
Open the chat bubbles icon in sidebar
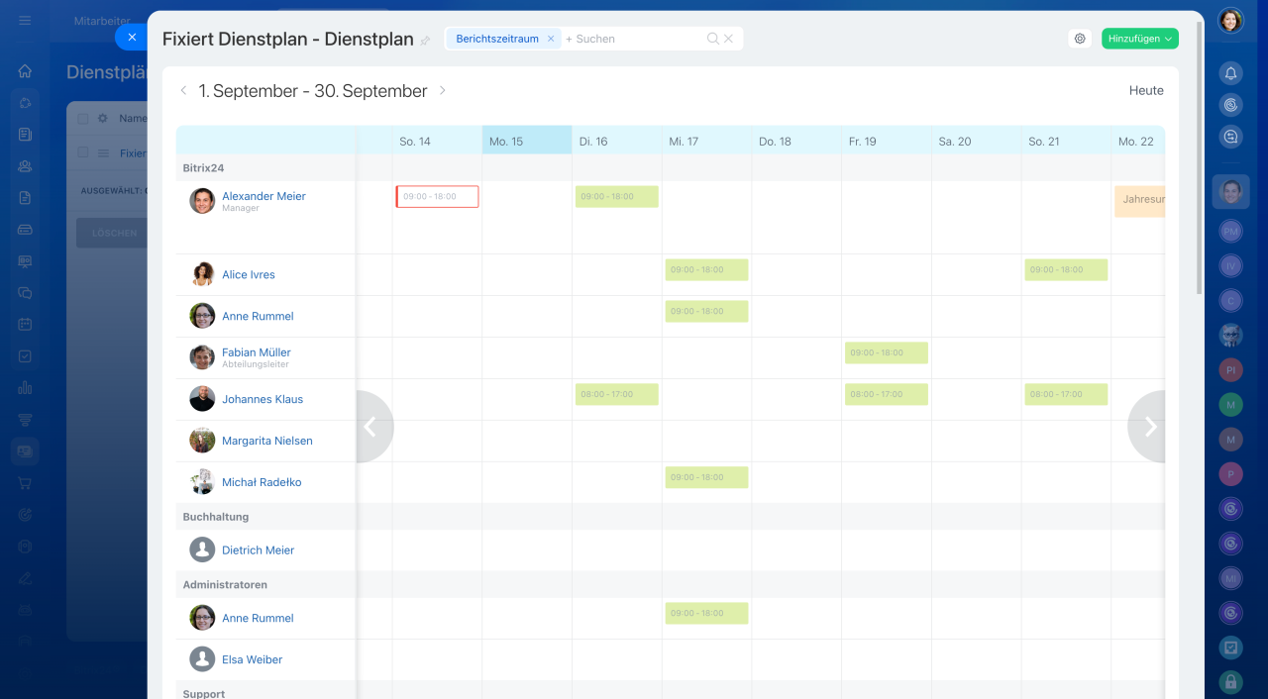[x=25, y=293]
